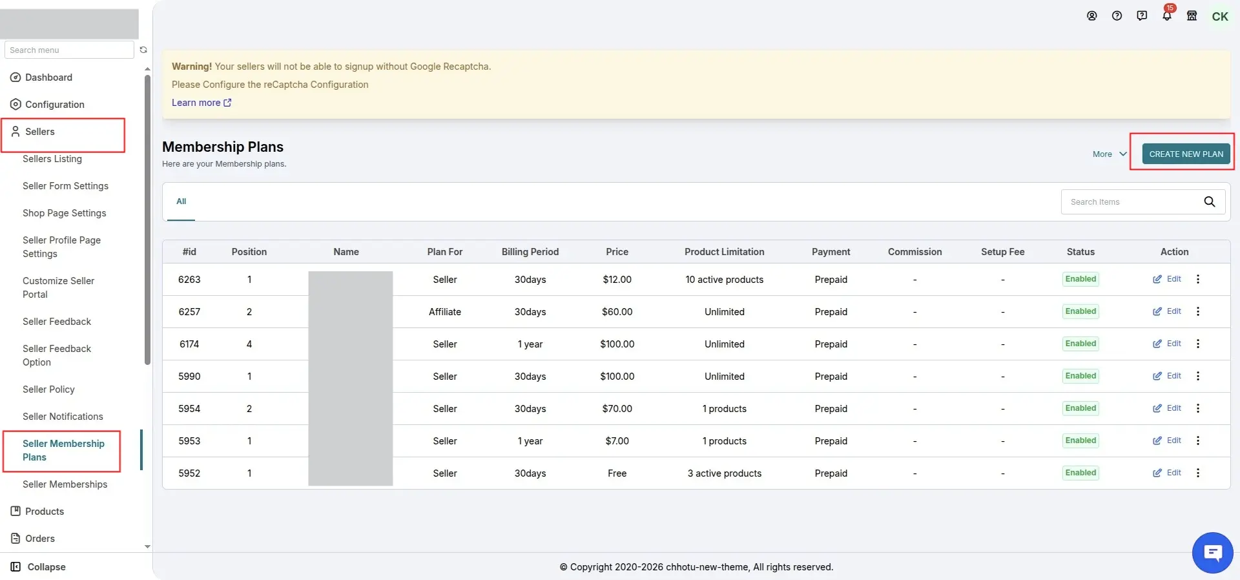Edit membership plan 5990
This screenshot has width=1240, height=580.
(x=1167, y=376)
